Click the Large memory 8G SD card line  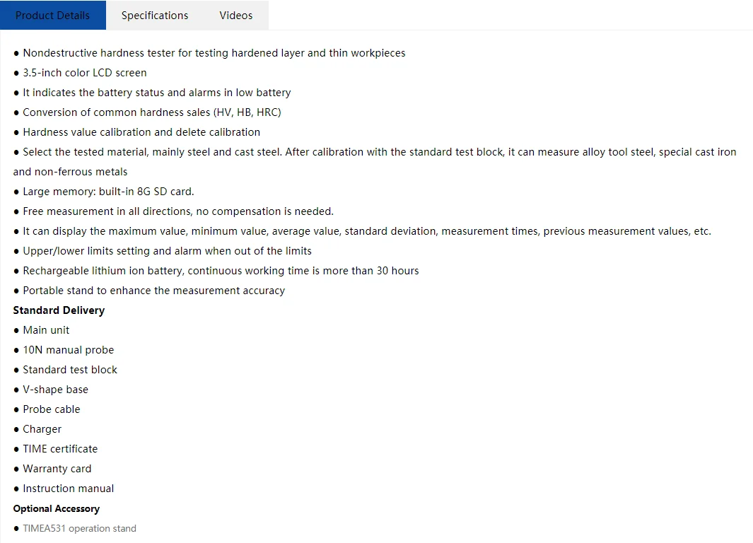pyautogui.click(x=108, y=192)
